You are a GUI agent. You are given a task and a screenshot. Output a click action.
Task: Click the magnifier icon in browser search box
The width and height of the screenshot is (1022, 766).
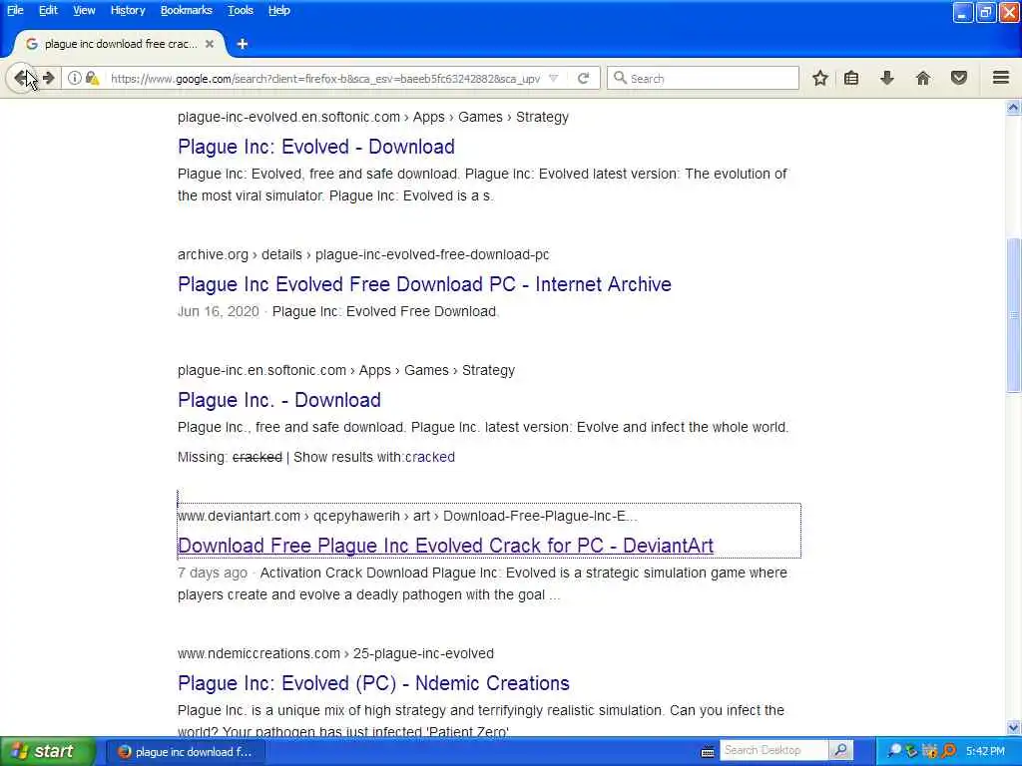(620, 78)
